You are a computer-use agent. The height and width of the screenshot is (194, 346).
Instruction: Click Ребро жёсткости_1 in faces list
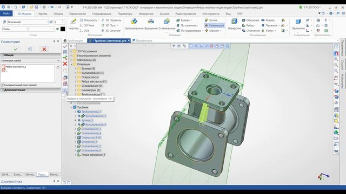click(x=16, y=67)
